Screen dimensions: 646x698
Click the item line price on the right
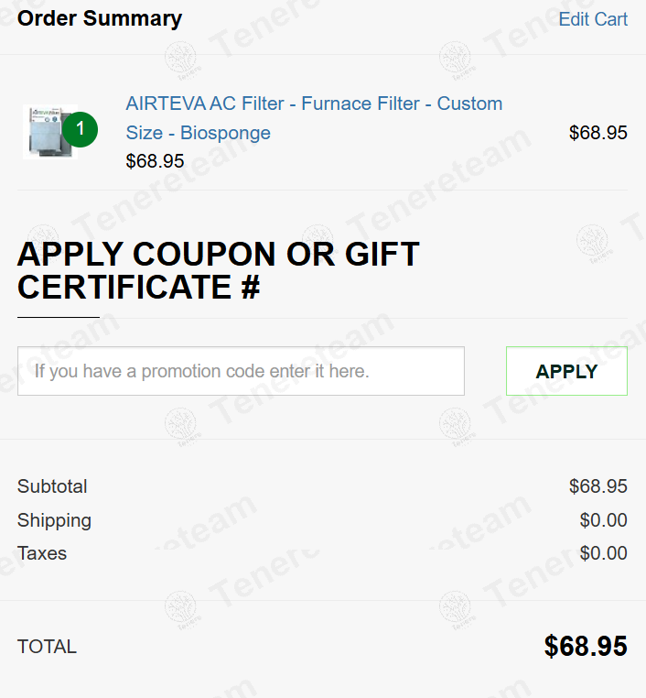[x=598, y=133]
